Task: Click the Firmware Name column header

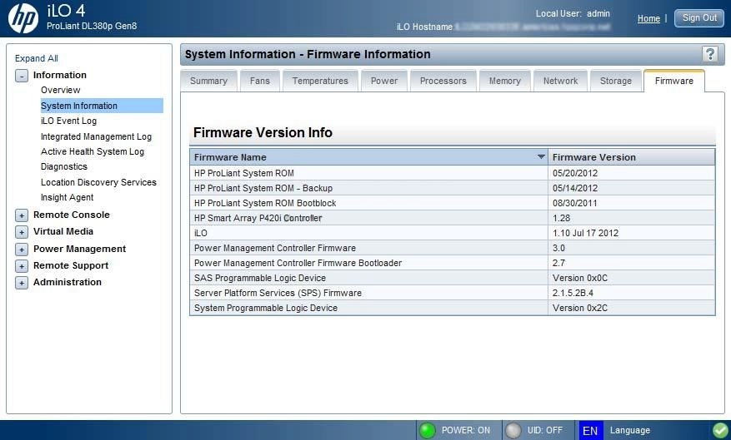Action: click(x=368, y=157)
